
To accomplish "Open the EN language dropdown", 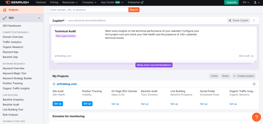I will [246, 2].
